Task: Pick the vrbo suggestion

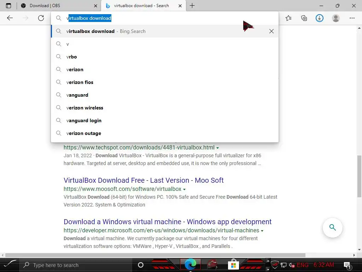Action: pyautogui.click(x=165, y=57)
